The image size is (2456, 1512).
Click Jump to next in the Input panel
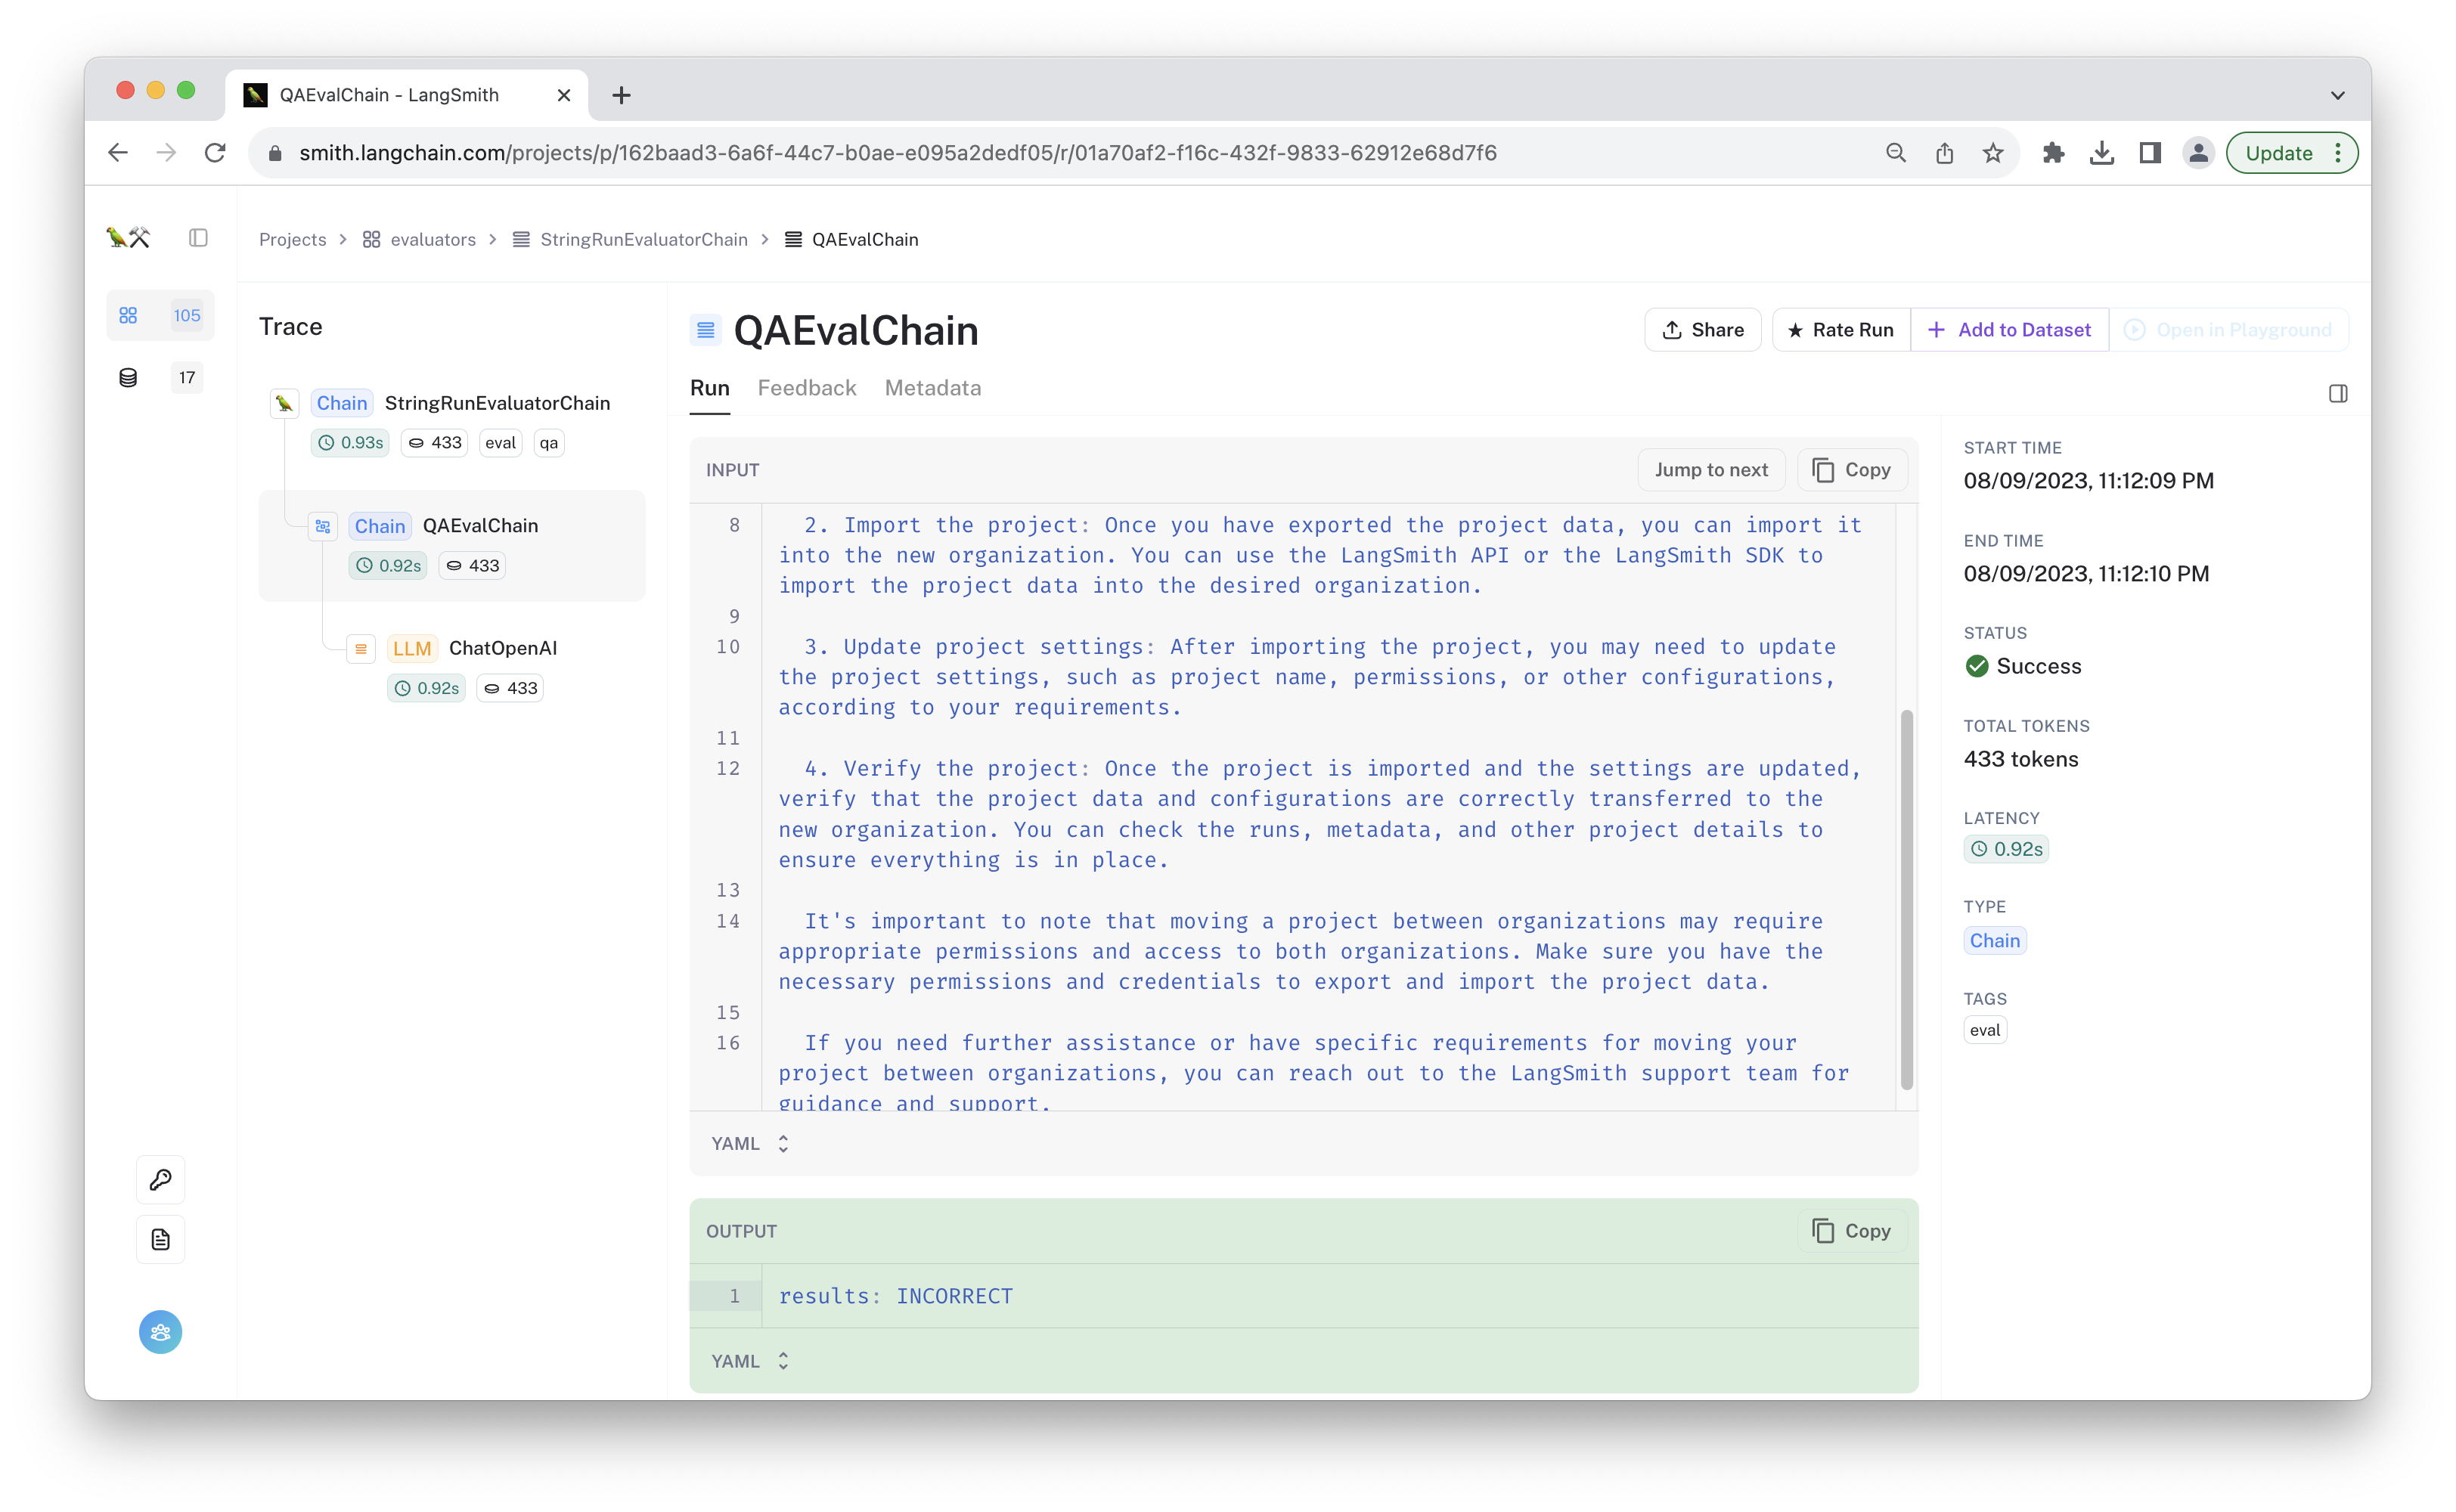1710,470
